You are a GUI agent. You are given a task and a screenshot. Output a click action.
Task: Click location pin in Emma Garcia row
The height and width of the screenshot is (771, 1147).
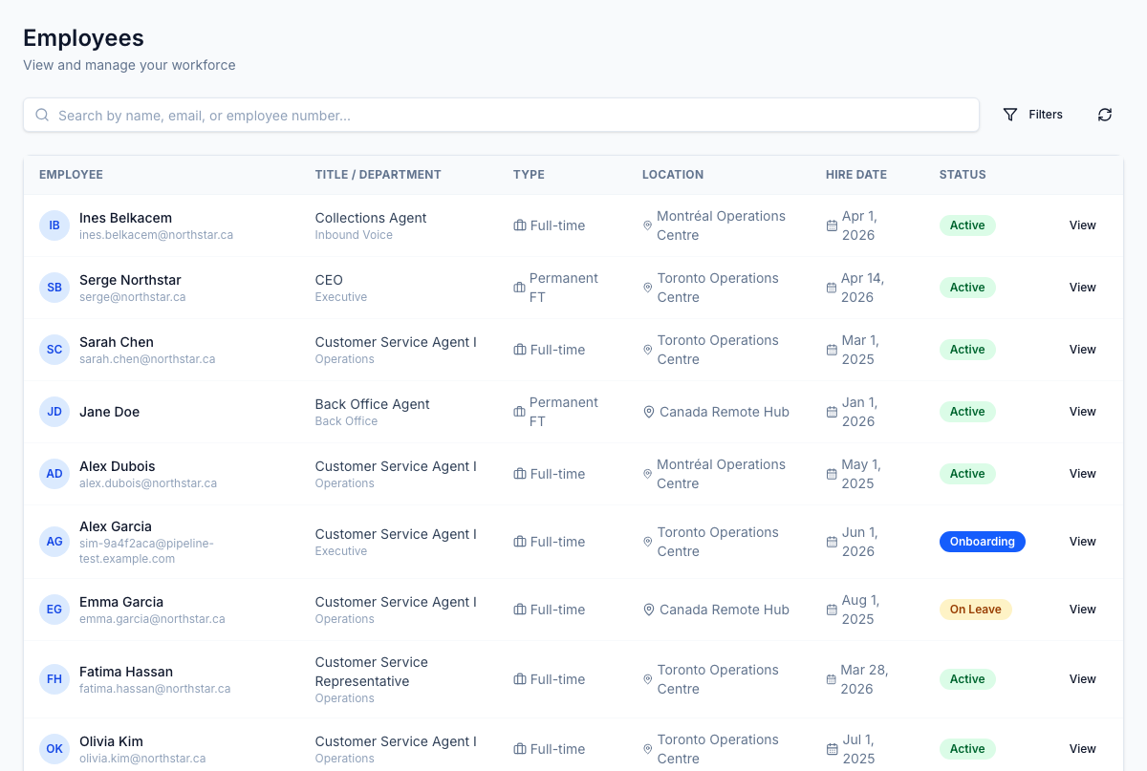tap(649, 610)
